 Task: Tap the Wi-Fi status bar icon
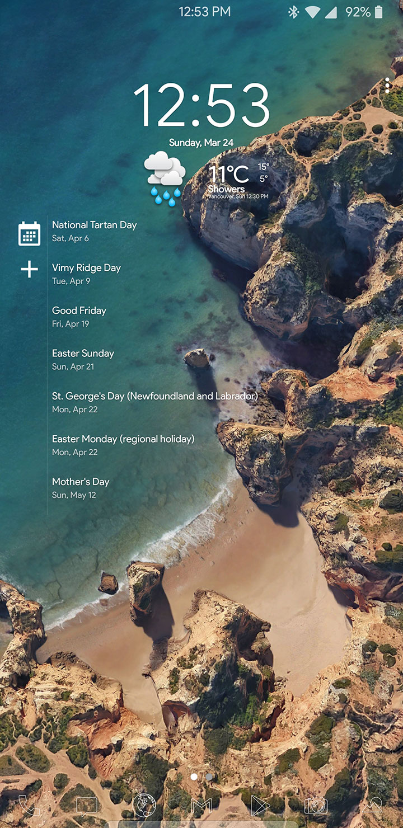pyautogui.click(x=313, y=12)
